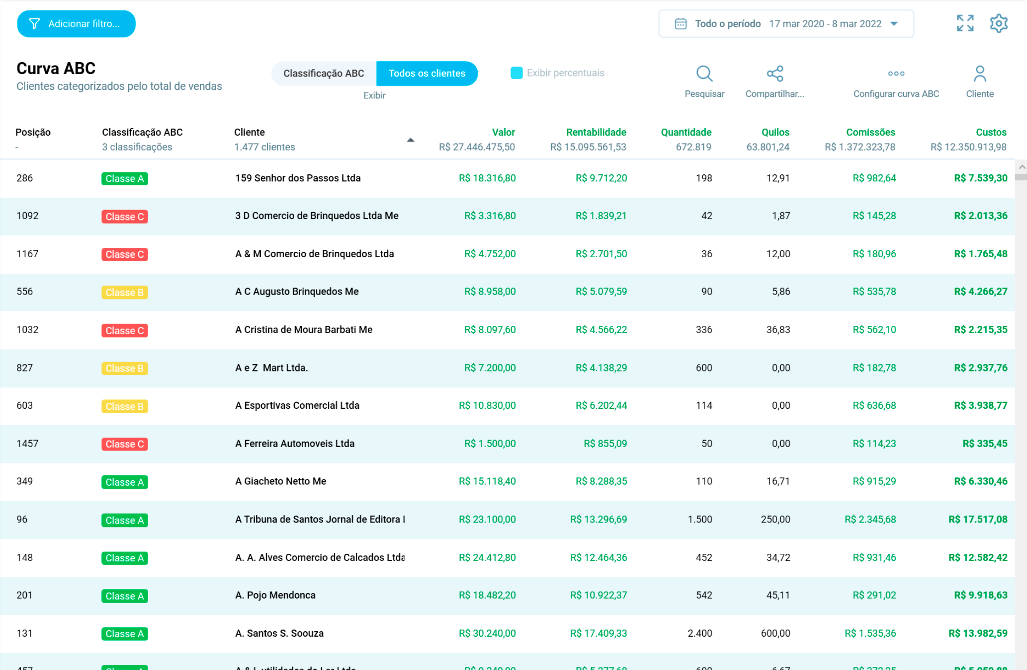The image size is (1027, 670).
Task: Click Classe C badge for 3 D Comercio
Action: (124, 217)
